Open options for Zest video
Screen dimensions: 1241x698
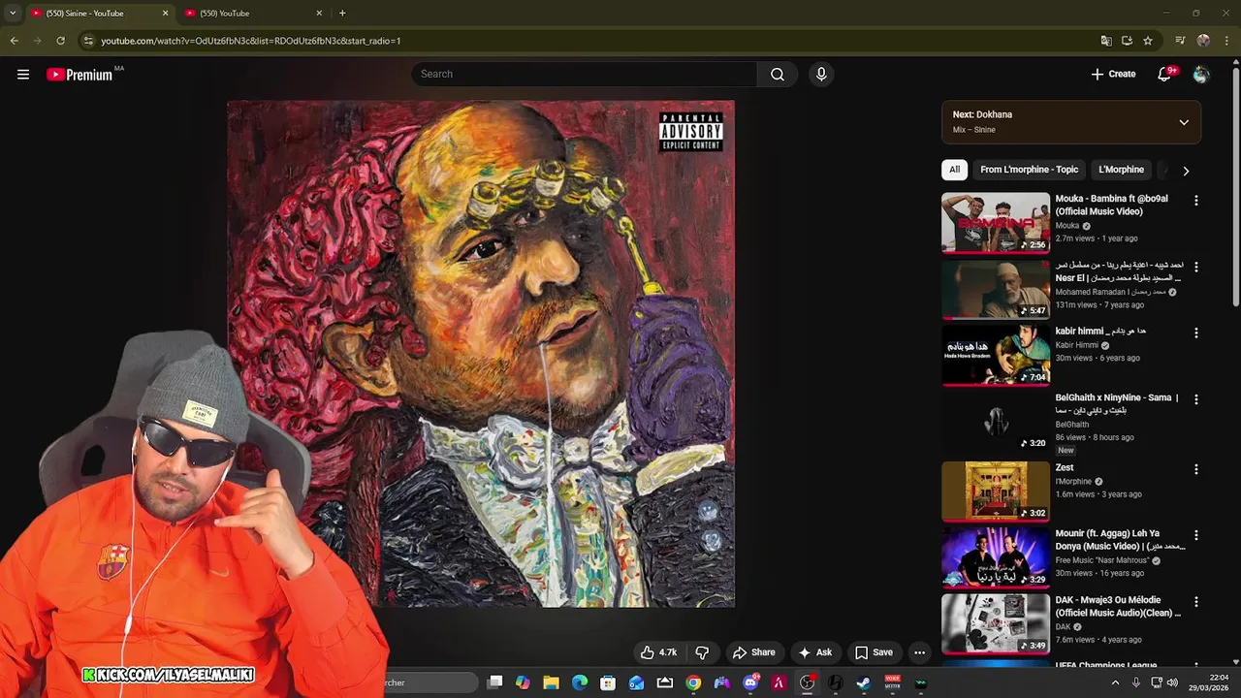pos(1195,469)
